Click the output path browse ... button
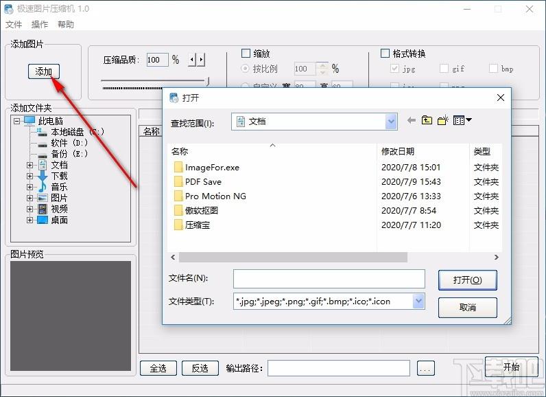The image size is (546, 397). (x=425, y=368)
